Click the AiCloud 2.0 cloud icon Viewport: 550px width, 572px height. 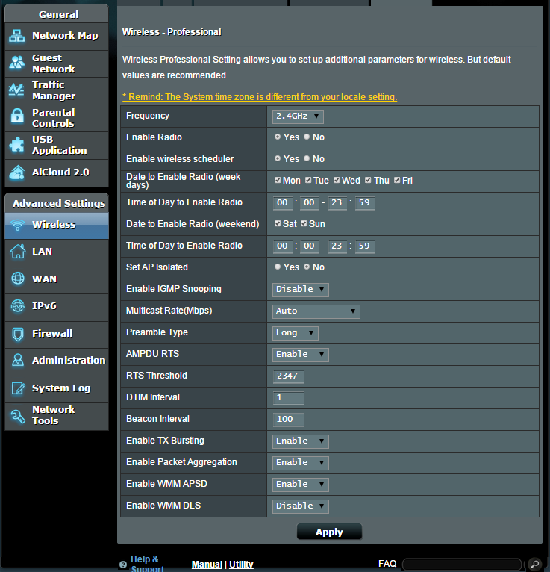coord(17,172)
